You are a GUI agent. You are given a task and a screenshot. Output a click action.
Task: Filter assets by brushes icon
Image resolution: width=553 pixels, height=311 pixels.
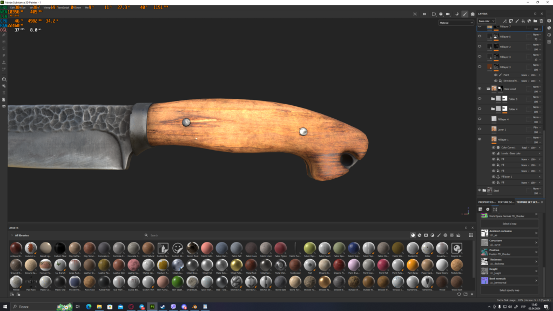439,235
